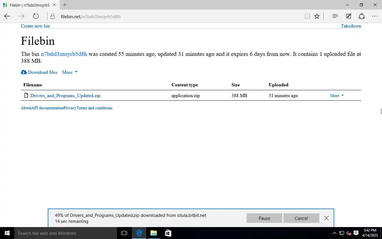Click the 31 minutes ago cell
382x239 pixels.
[x=283, y=96]
